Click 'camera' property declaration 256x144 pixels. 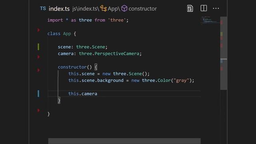coord(66,54)
